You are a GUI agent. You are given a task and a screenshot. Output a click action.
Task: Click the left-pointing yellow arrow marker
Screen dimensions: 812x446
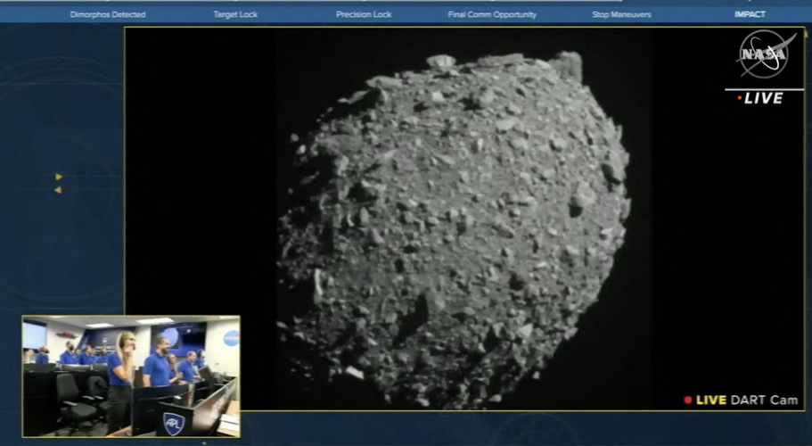tap(58, 190)
